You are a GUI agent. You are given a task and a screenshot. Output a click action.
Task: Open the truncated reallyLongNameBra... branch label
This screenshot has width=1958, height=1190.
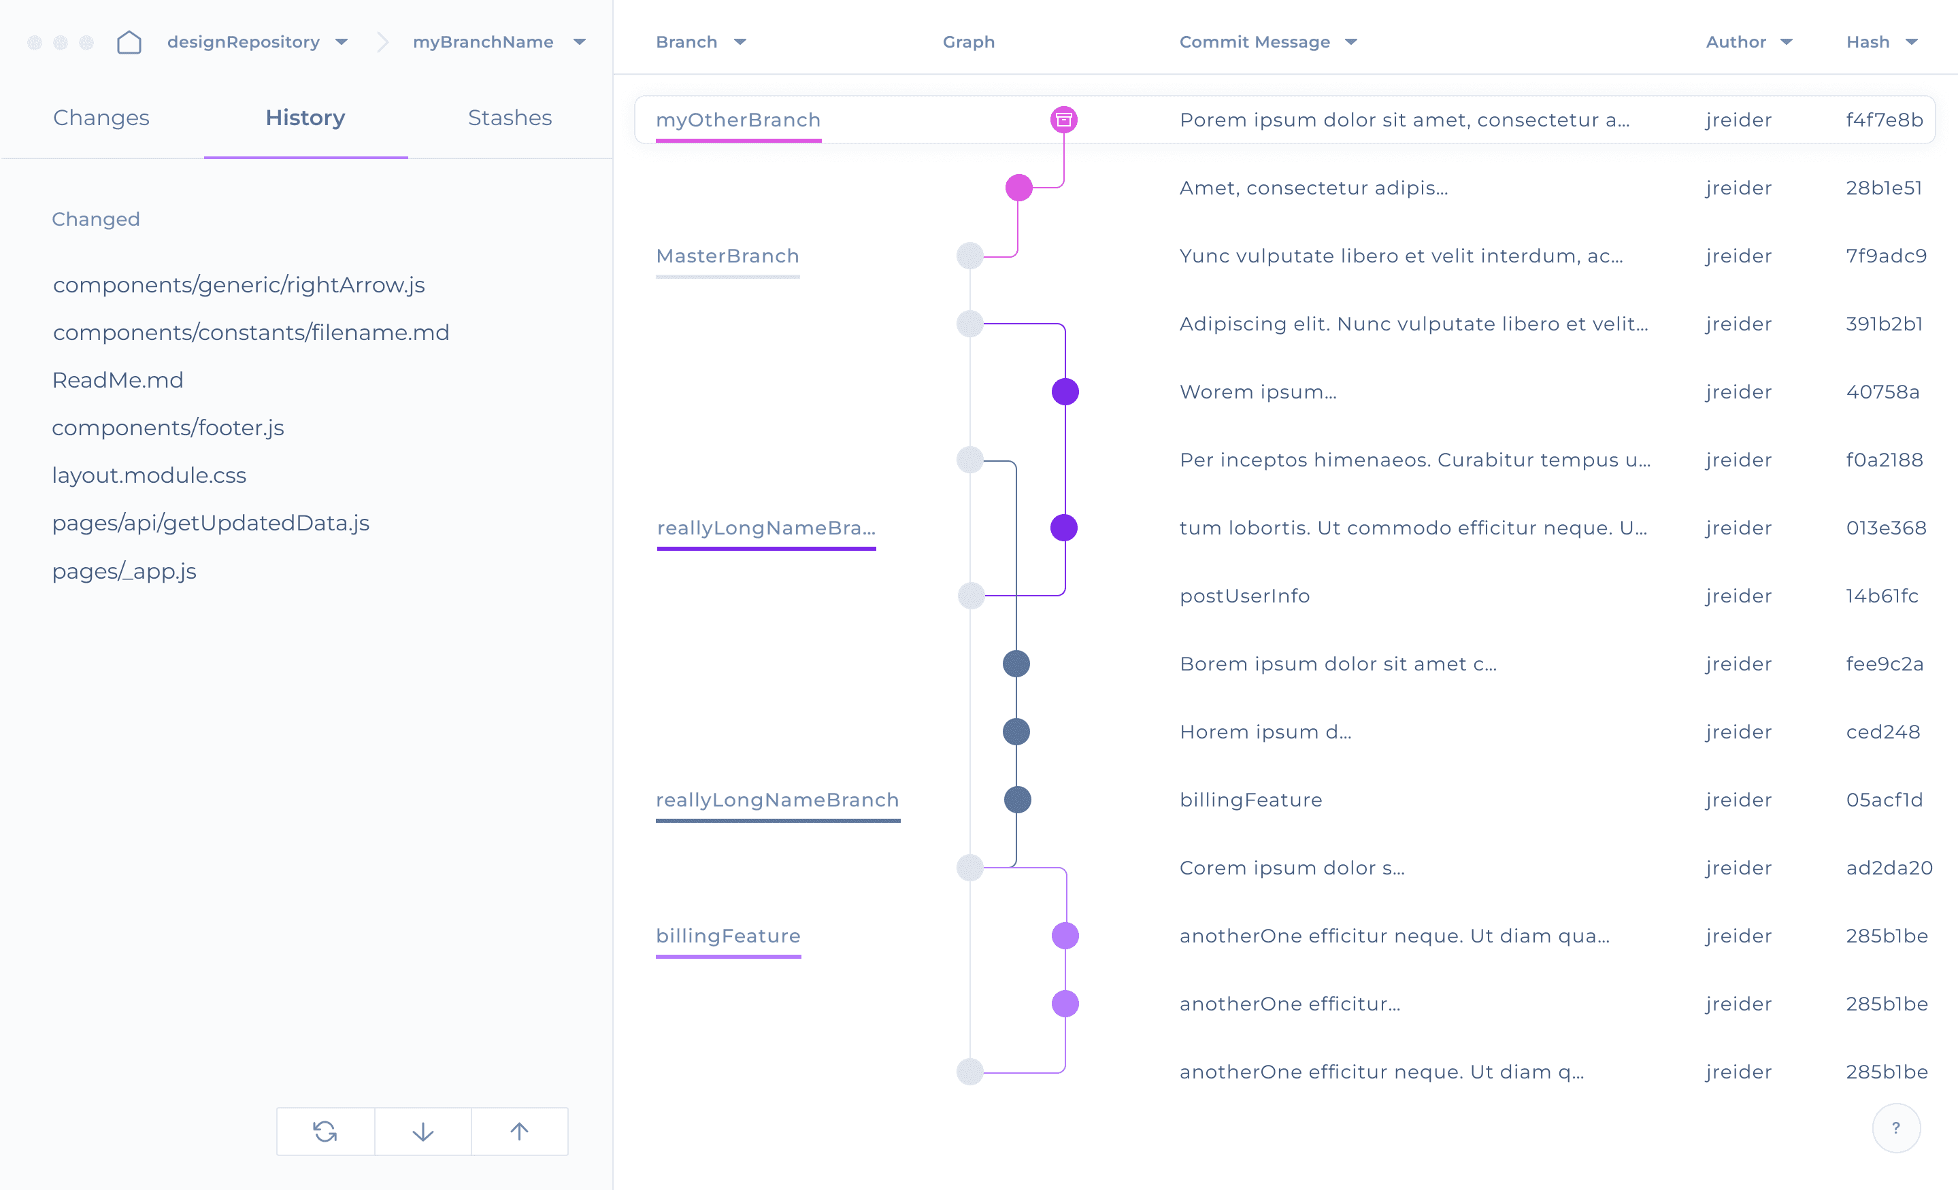(x=766, y=528)
